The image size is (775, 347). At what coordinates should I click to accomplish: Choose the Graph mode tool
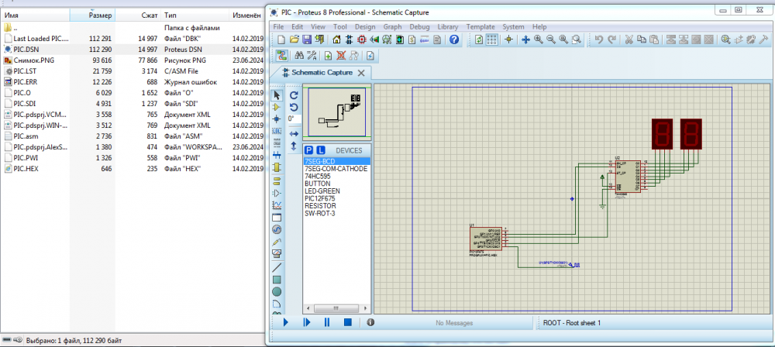pyautogui.click(x=277, y=205)
